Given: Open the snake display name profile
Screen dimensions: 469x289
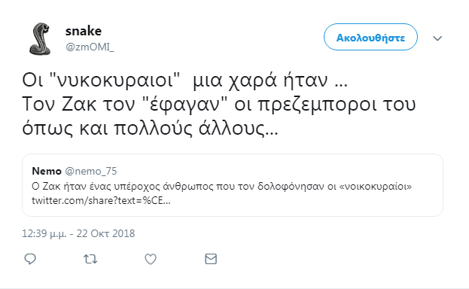Looking at the screenshot, I should tap(84, 31).
